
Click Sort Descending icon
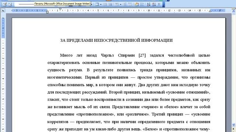click(x=154, y=4)
